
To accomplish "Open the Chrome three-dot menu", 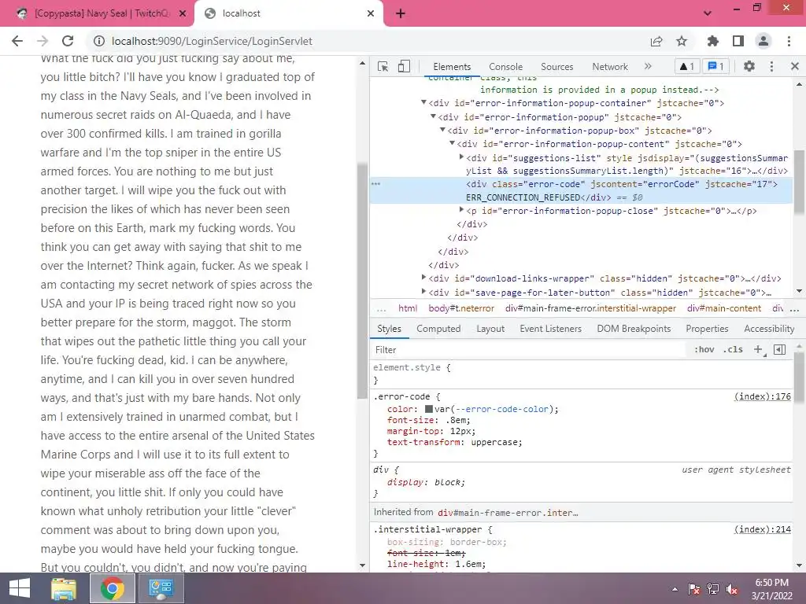I will [789, 41].
